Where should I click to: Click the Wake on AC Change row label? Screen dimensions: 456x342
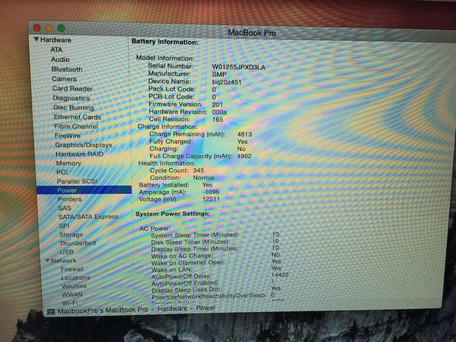pyautogui.click(x=182, y=256)
